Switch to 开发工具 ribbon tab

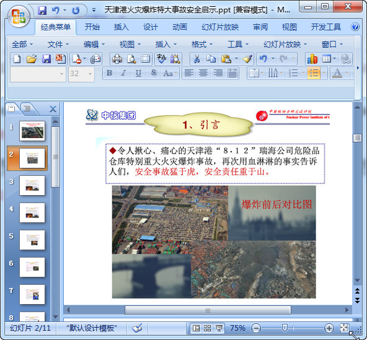325,27
